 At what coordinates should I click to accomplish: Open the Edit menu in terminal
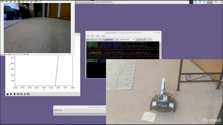click(93, 36)
